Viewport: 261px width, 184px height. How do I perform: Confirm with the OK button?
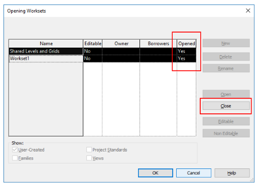pyautogui.click(x=155, y=173)
